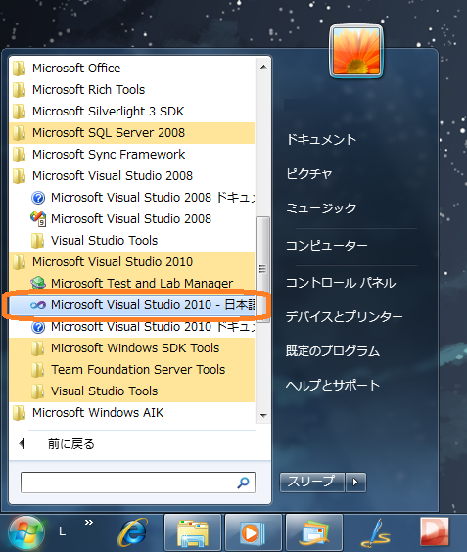Show hidden toolbar items chevron on taskbar
467x552 pixels.
pyautogui.click(x=89, y=522)
